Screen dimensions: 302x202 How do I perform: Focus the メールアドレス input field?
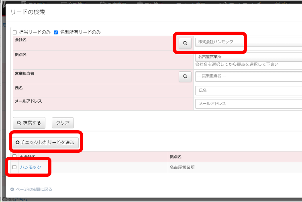tap(248, 103)
